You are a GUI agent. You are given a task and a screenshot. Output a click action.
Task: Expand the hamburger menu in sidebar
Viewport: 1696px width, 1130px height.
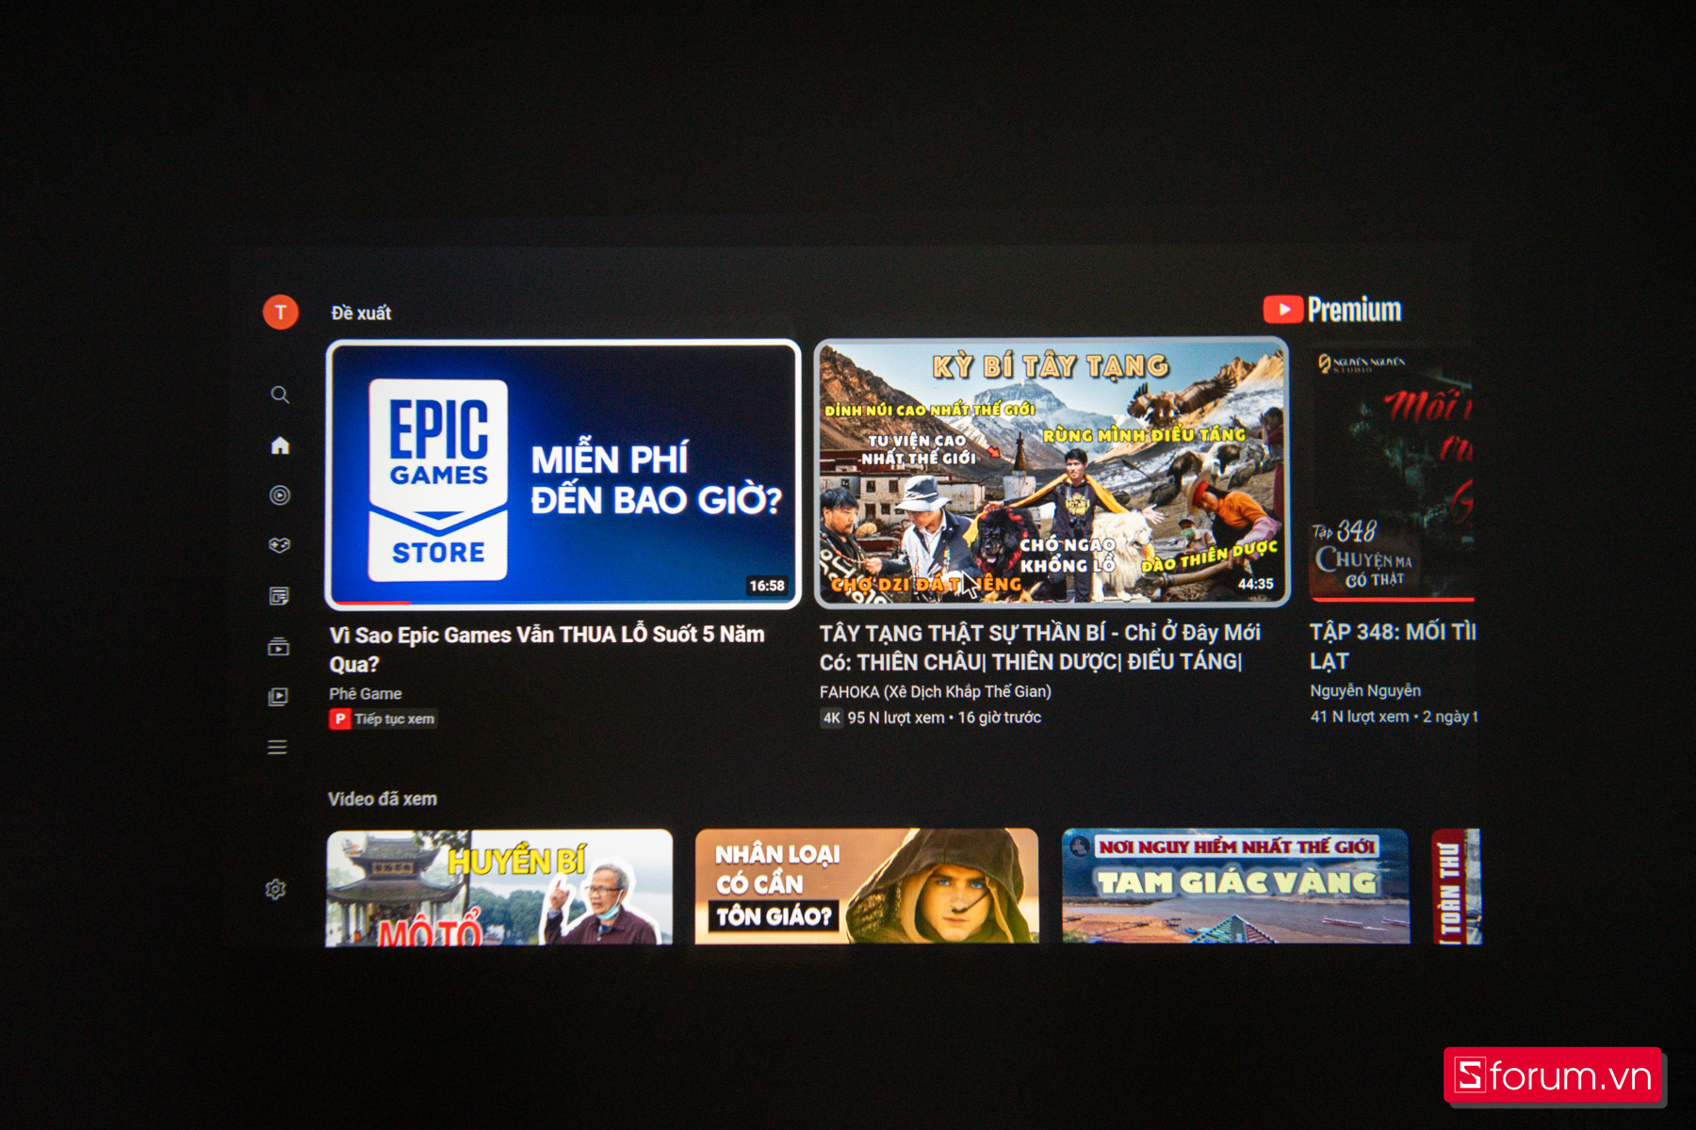click(x=277, y=748)
